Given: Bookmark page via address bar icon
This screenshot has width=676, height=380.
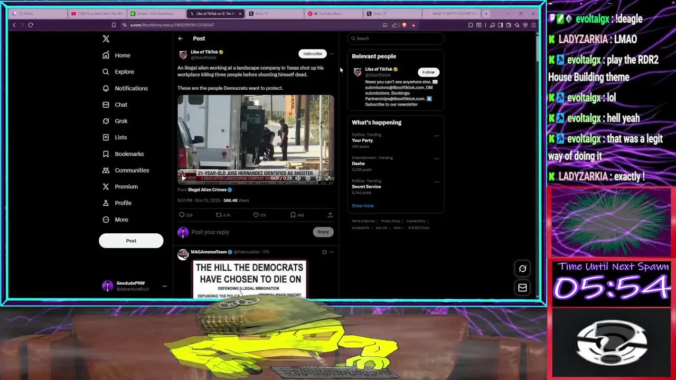Looking at the screenshot, I should click(x=114, y=25).
